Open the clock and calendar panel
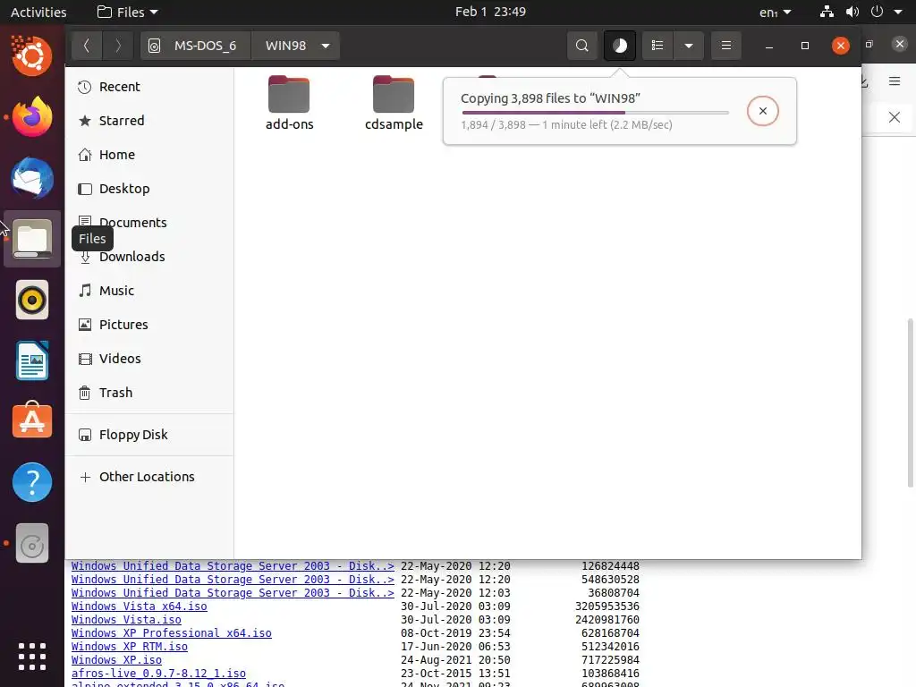The height and width of the screenshot is (687, 916). [x=490, y=12]
